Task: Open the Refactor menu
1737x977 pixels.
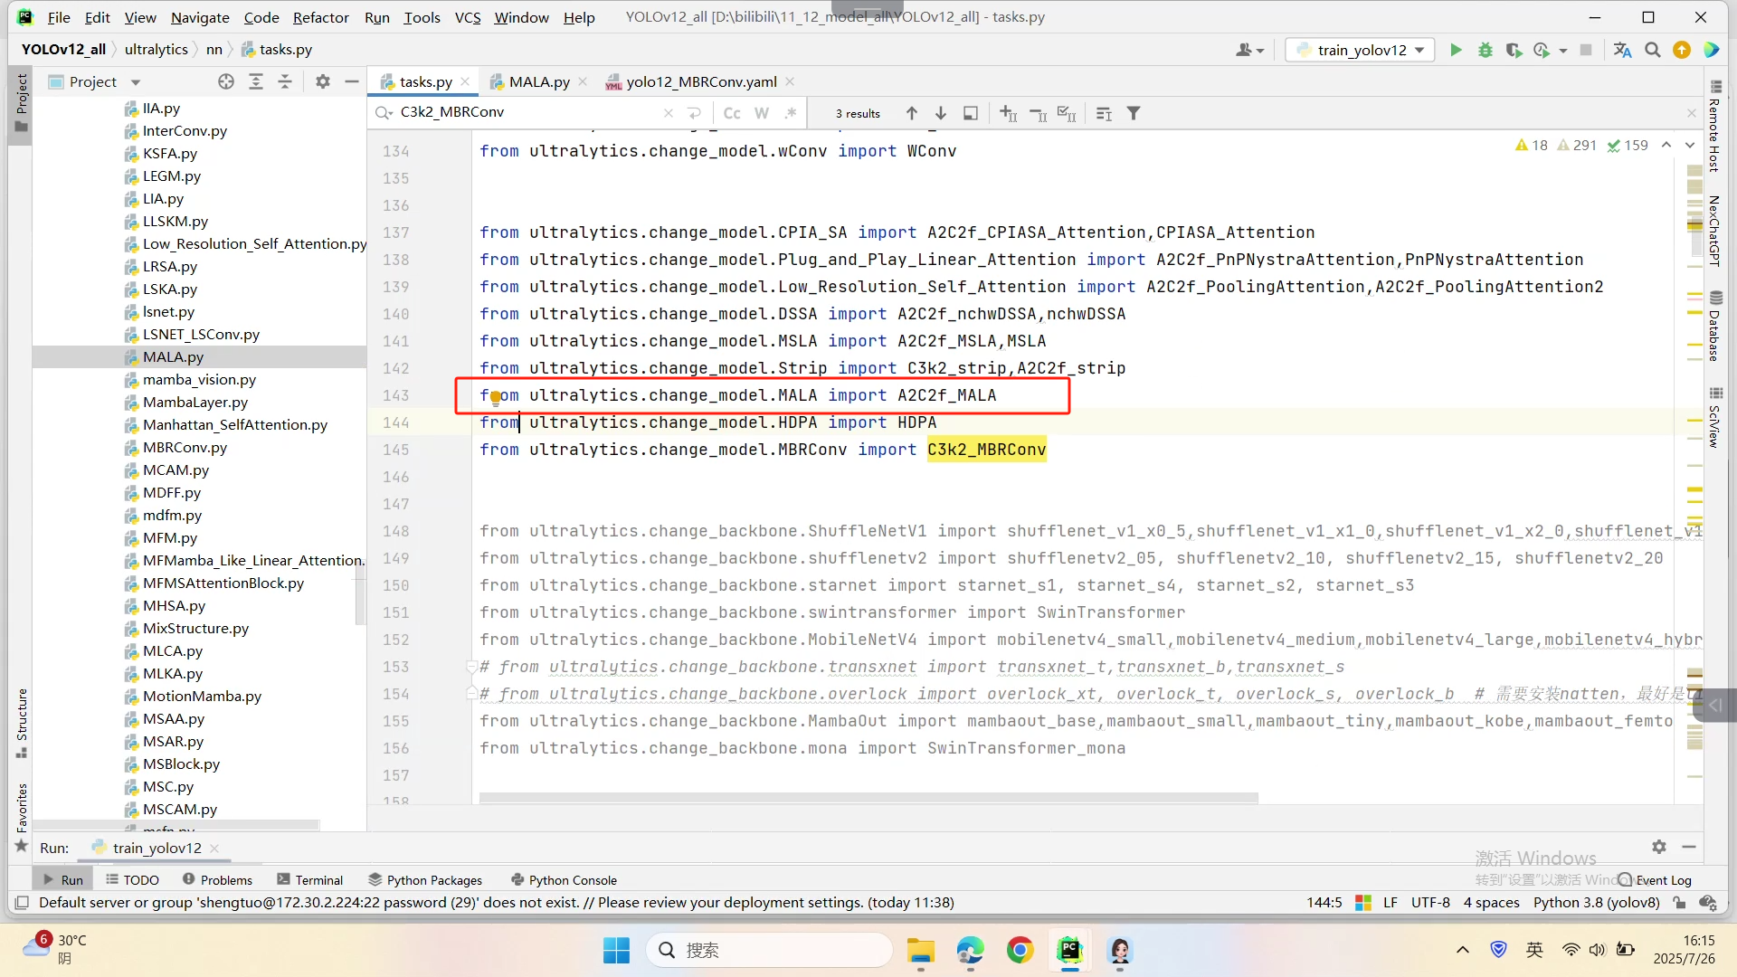Action: pos(320,17)
